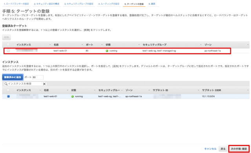
Task: Click port value 80 in registered targets row
Action: click(87, 51)
